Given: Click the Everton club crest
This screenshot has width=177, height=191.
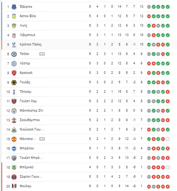Looking at the screenshot, I should tap(14, 7).
